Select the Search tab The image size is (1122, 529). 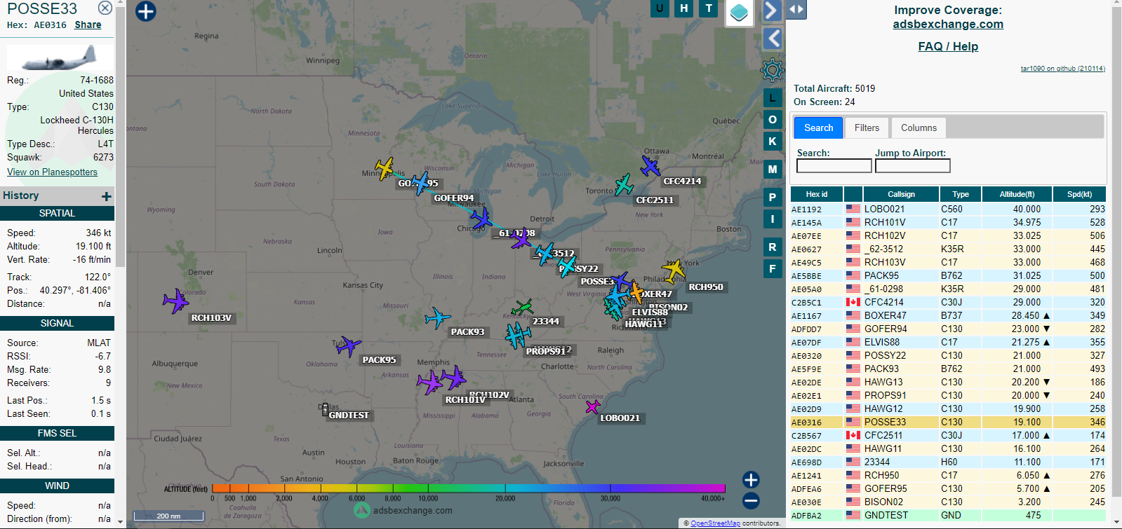coord(819,128)
